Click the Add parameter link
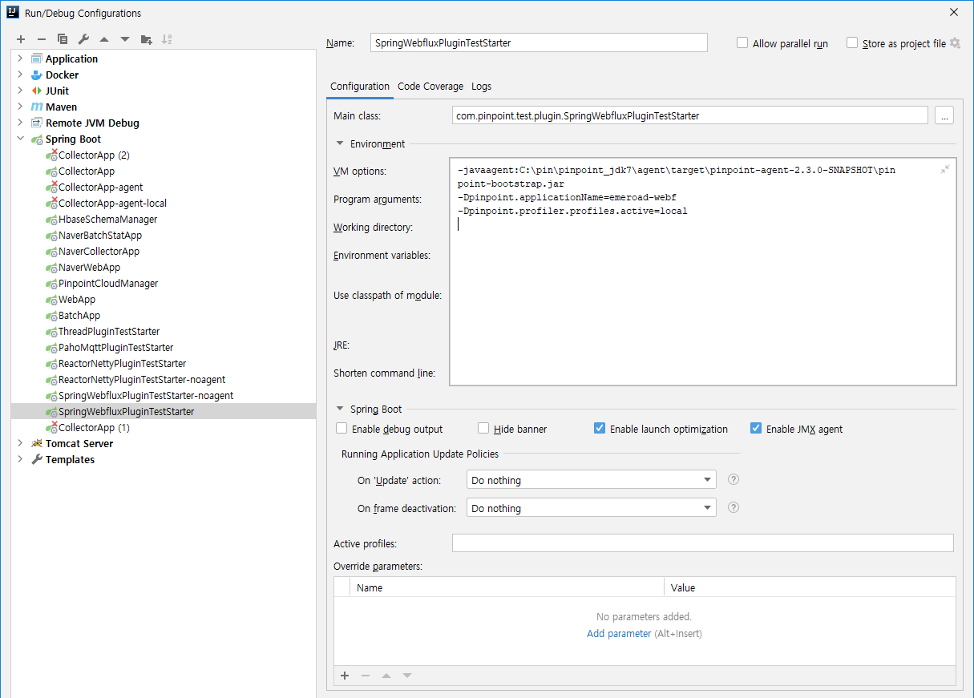Viewport: 974px width, 698px height. click(x=617, y=633)
